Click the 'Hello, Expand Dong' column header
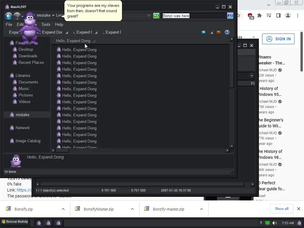This screenshot has width=304, height=228. 73,41
